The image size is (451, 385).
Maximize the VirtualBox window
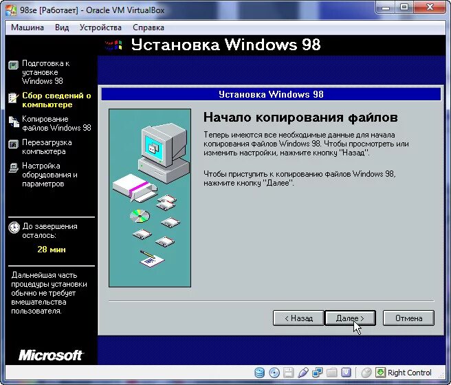coord(404,8)
